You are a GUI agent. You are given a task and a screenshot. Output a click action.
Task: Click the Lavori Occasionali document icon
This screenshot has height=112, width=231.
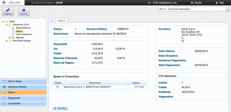[13, 34]
